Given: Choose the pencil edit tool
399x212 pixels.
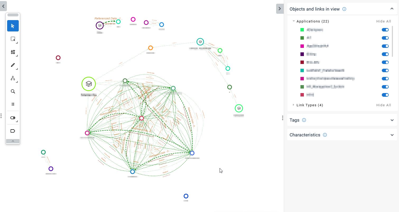Looking at the screenshot, I should pos(13,65).
